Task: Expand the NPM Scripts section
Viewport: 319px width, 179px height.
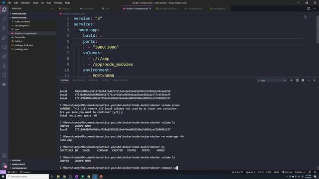Action: pyautogui.click(x=18, y=164)
